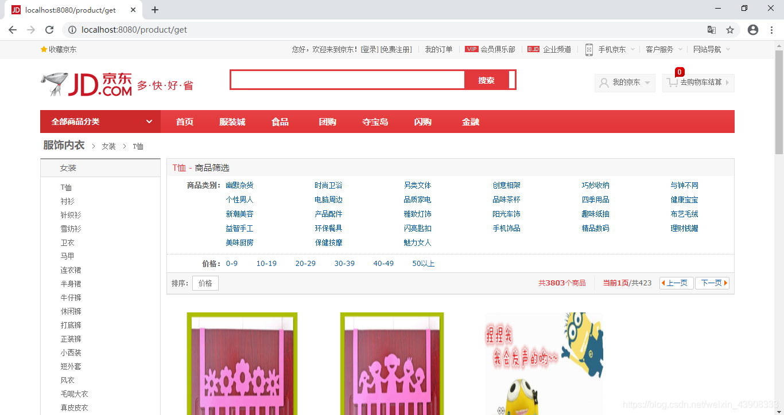Select category 理财钱罐
This screenshot has width=784, height=415.
tap(684, 228)
